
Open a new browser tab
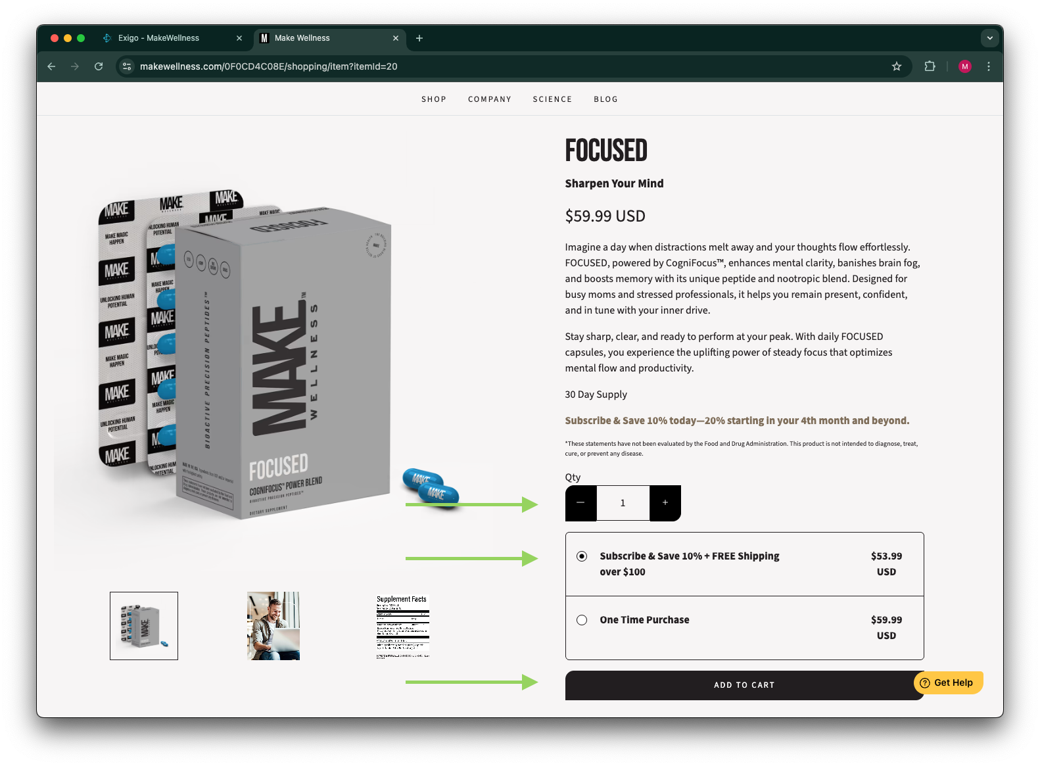coord(419,38)
